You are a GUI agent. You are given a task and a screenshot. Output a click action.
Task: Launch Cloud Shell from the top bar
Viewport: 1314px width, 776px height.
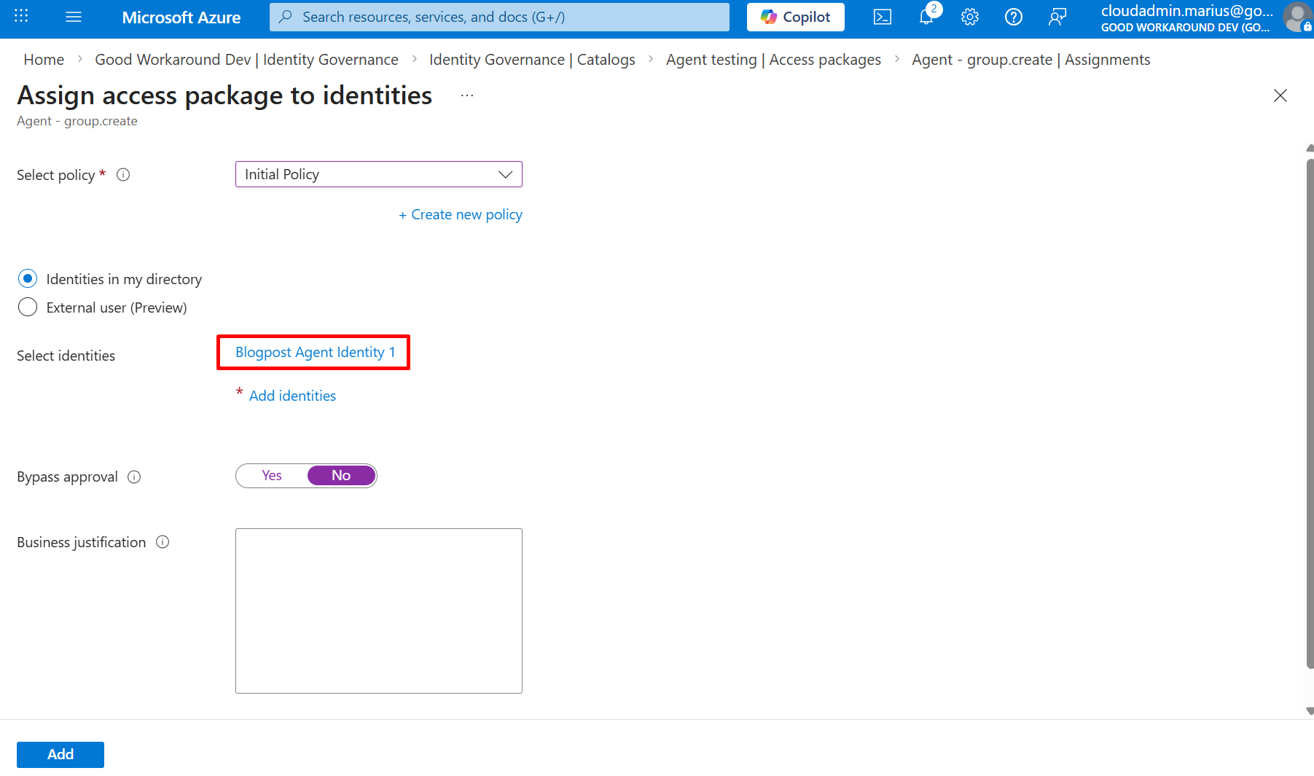882,17
